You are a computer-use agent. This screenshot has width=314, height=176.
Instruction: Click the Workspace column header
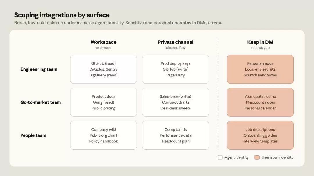[x=104, y=42]
